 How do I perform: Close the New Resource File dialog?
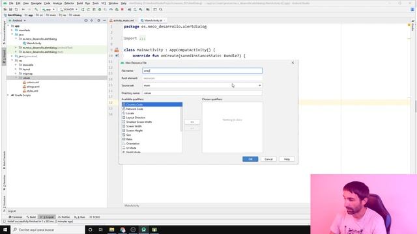tap(293, 62)
